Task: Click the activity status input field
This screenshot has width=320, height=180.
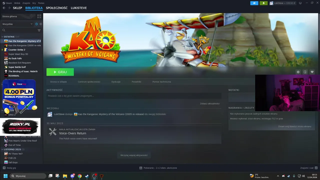Action: click(134, 96)
